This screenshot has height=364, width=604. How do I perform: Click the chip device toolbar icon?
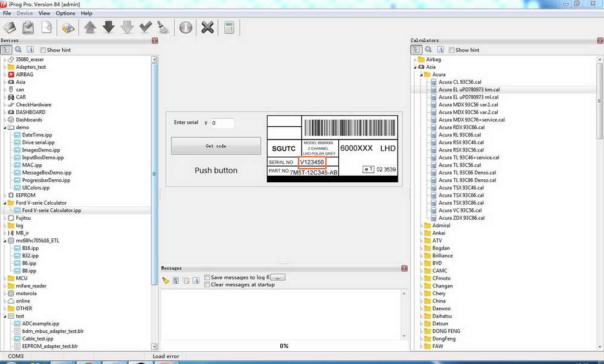(68, 28)
